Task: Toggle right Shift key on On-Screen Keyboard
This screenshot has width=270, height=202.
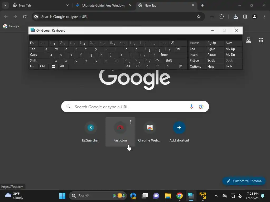Action: click(175, 60)
